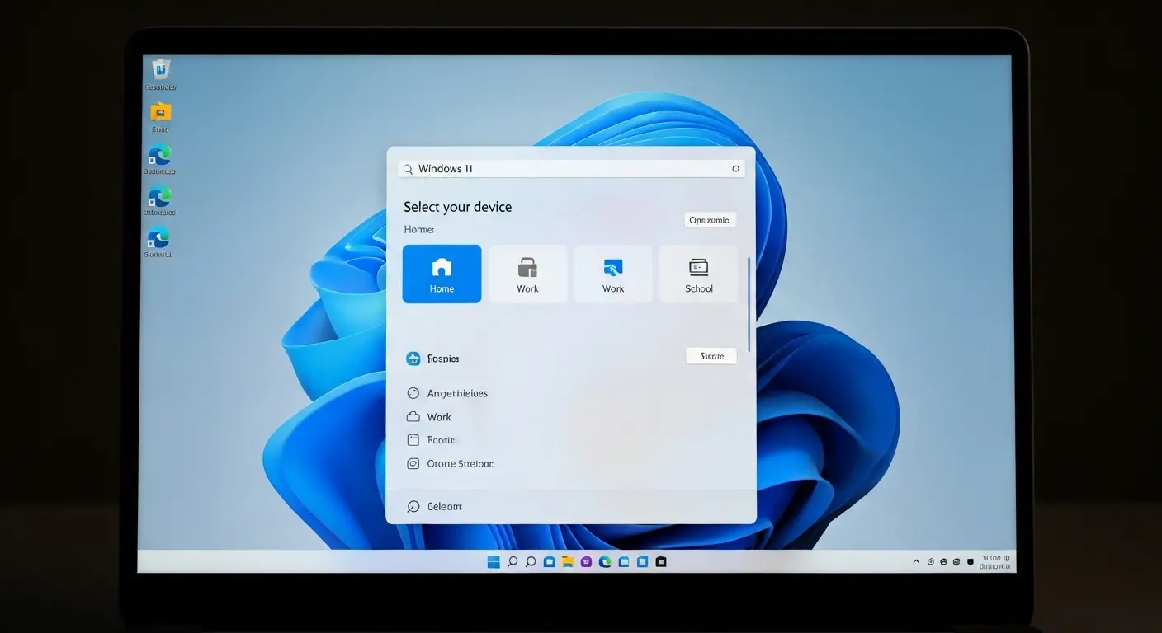Image resolution: width=1162 pixels, height=633 pixels.
Task: Click the magnifier icon inside the dialog search box
Action: (x=408, y=169)
